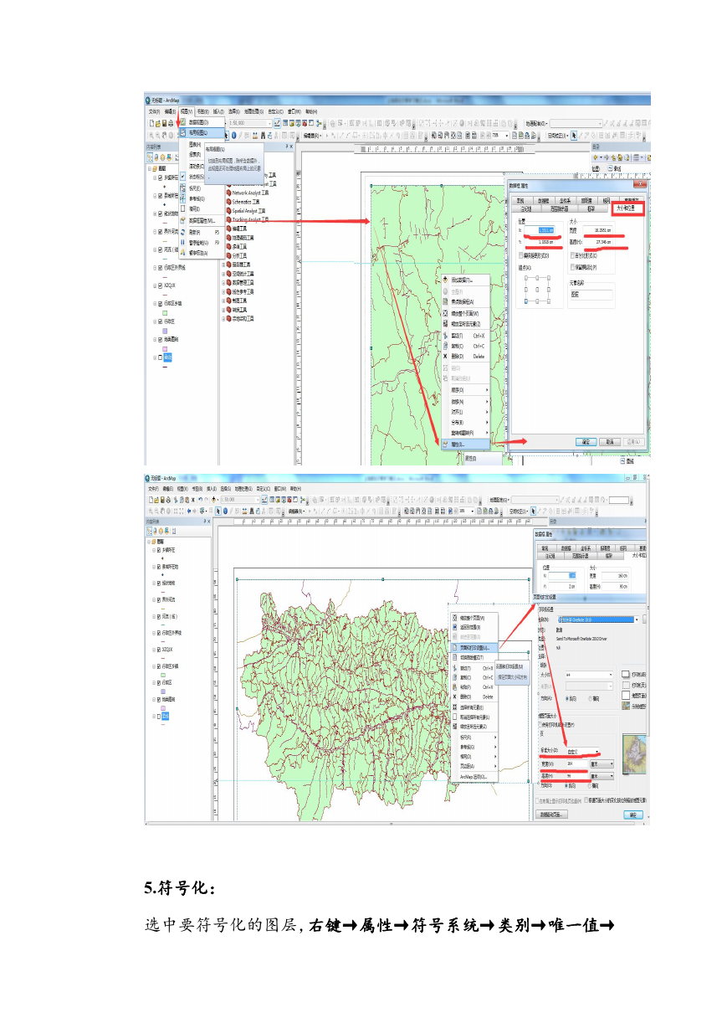
Task: Click 取消 button in upper properties dialog
Action: coord(610,442)
